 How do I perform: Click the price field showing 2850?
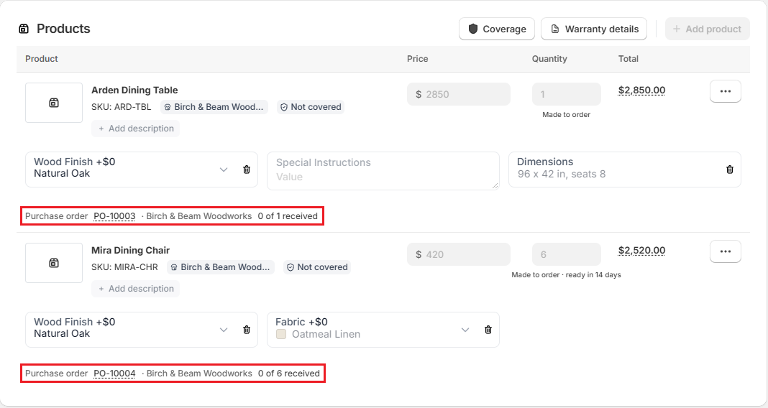tap(459, 94)
